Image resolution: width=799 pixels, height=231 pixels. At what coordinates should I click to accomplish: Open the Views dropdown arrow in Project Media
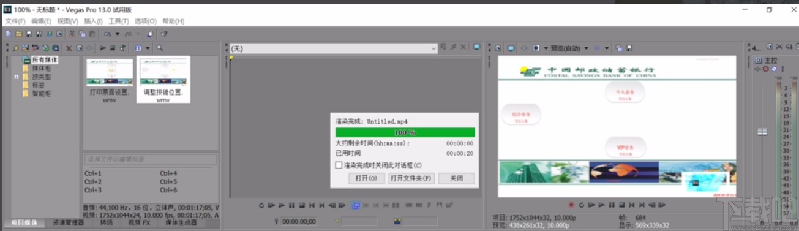pyautogui.click(x=148, y=48)
